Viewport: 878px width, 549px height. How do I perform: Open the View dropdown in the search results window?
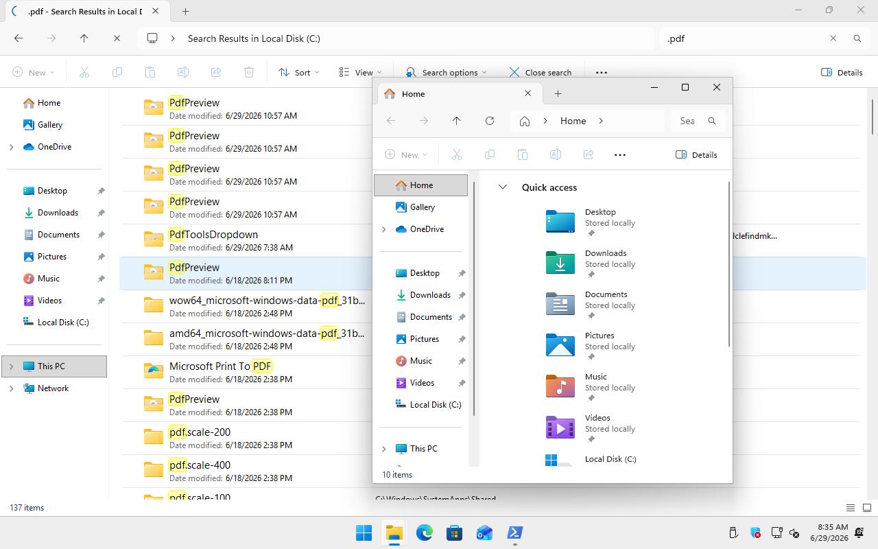click(360, 72)
